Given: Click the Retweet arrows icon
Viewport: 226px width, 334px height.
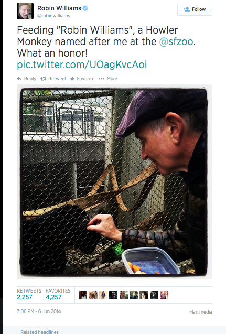Looking at the screenshot, I should coord(43,79).
